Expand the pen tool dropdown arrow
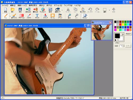Screen dimensions: 133x100 pyautogui.click(x=10, y=16)
